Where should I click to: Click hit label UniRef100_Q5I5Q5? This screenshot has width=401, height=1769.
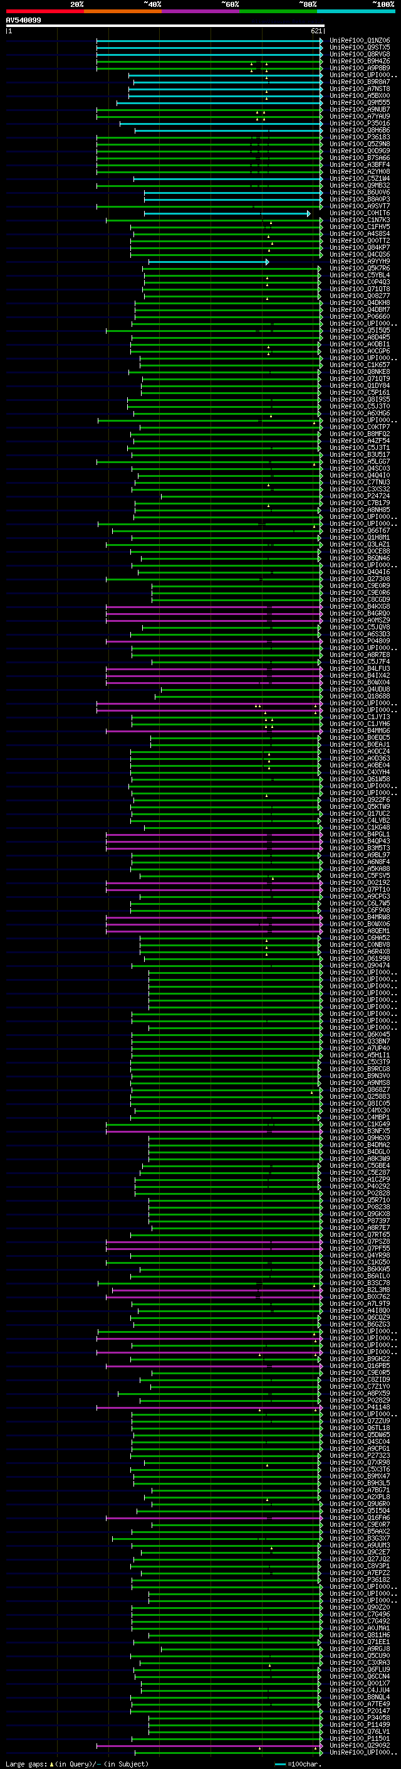(x=360, y=330)
